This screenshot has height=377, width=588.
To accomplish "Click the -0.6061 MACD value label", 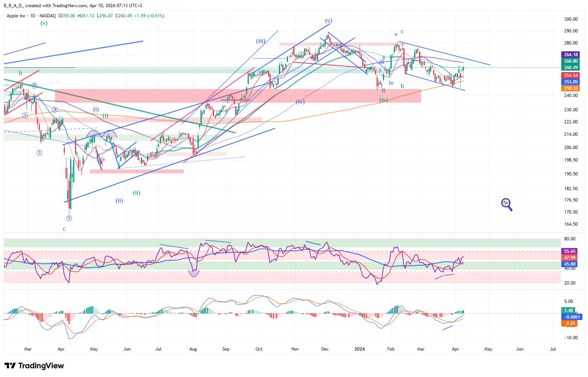I will pyautogui.click(x=571, y=317).
